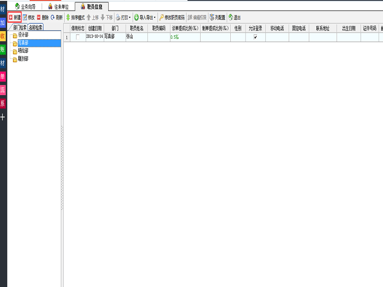
Task: Toggle 停用标志 checkbox for 张山
Action: click(78, 37)
